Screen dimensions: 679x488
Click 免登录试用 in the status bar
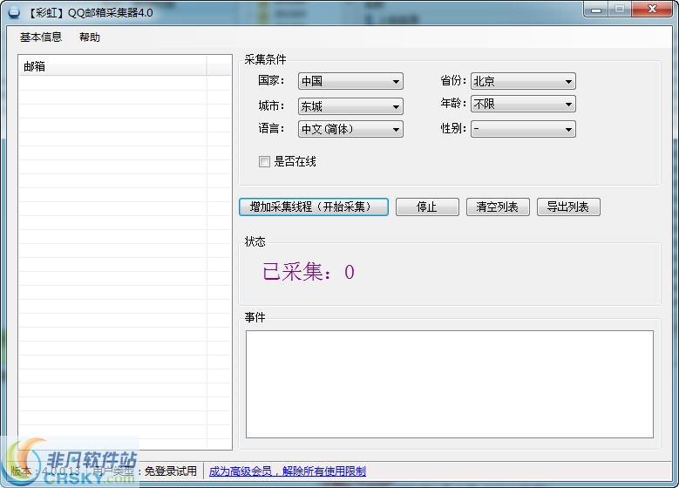tap(170, 471)
